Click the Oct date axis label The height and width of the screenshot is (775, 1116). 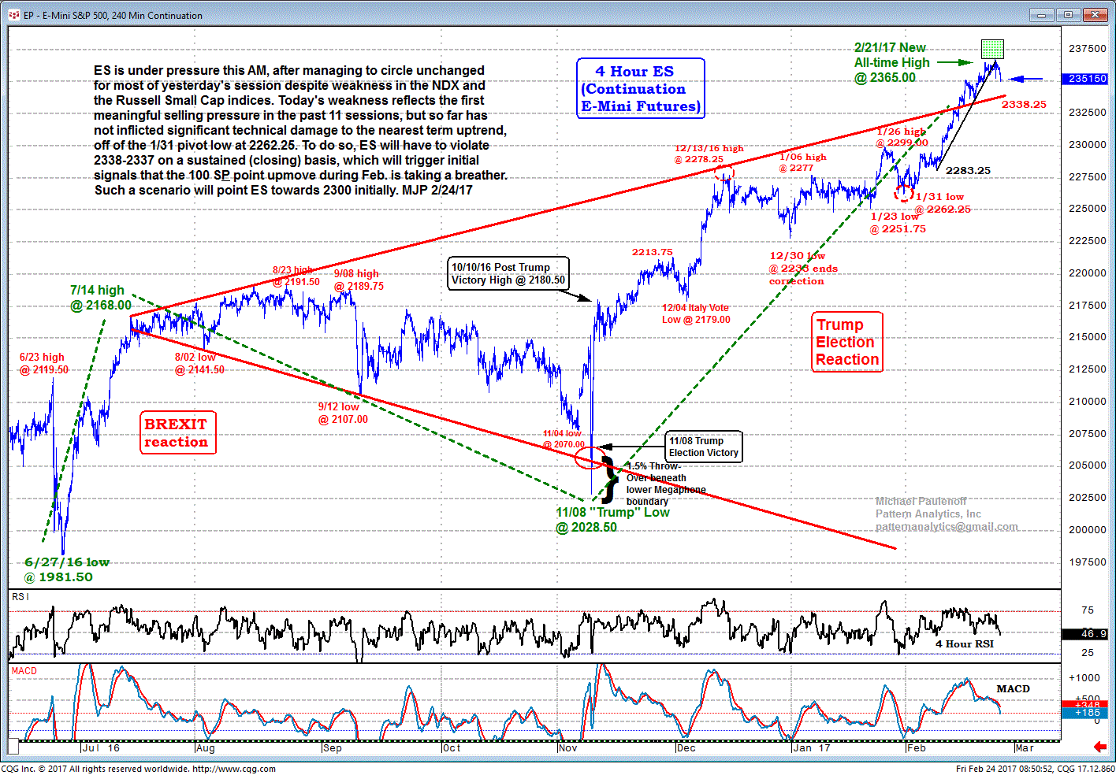(x=452, y=747)
